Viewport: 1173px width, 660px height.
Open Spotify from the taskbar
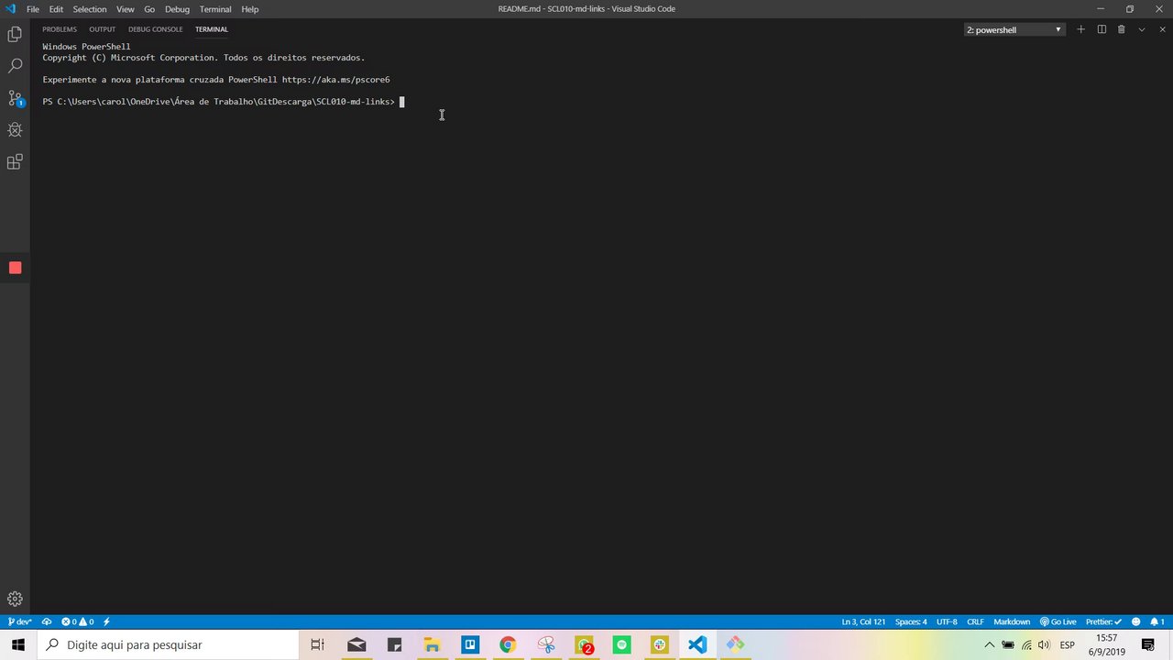click(622, 644)
